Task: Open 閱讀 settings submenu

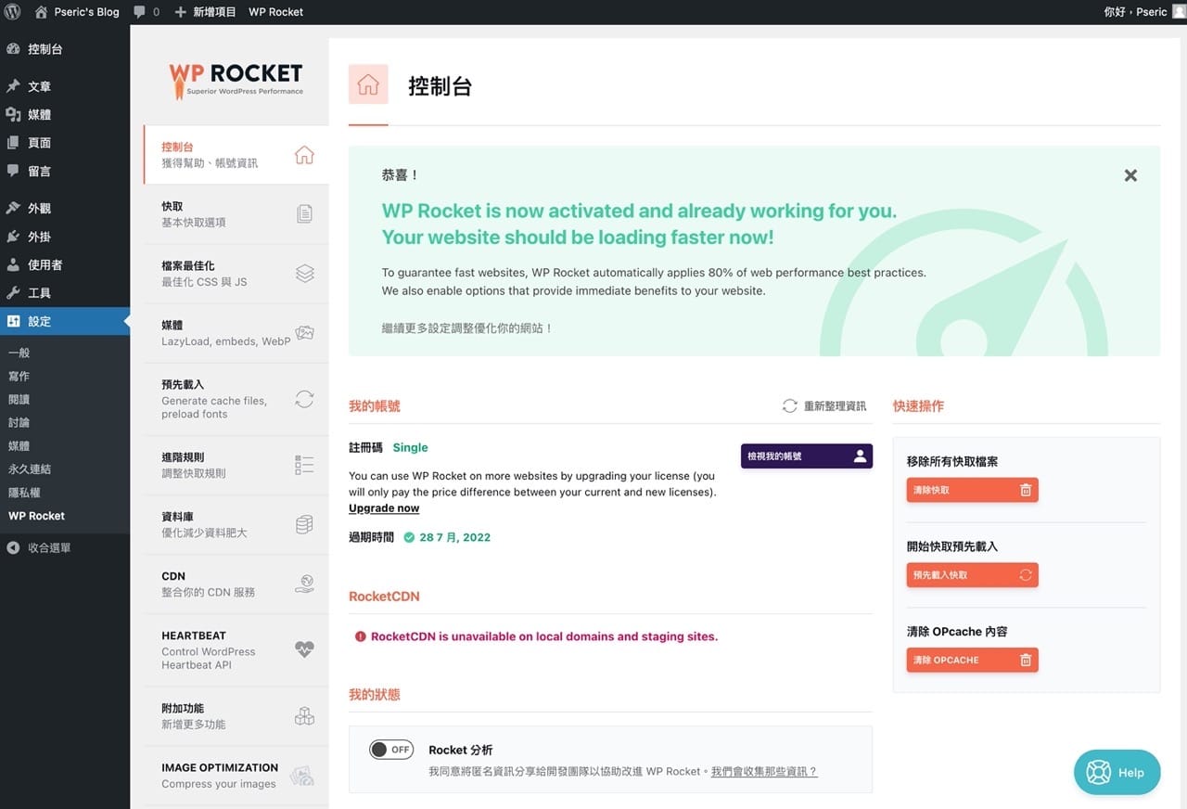Action: [x=19, y=399]
